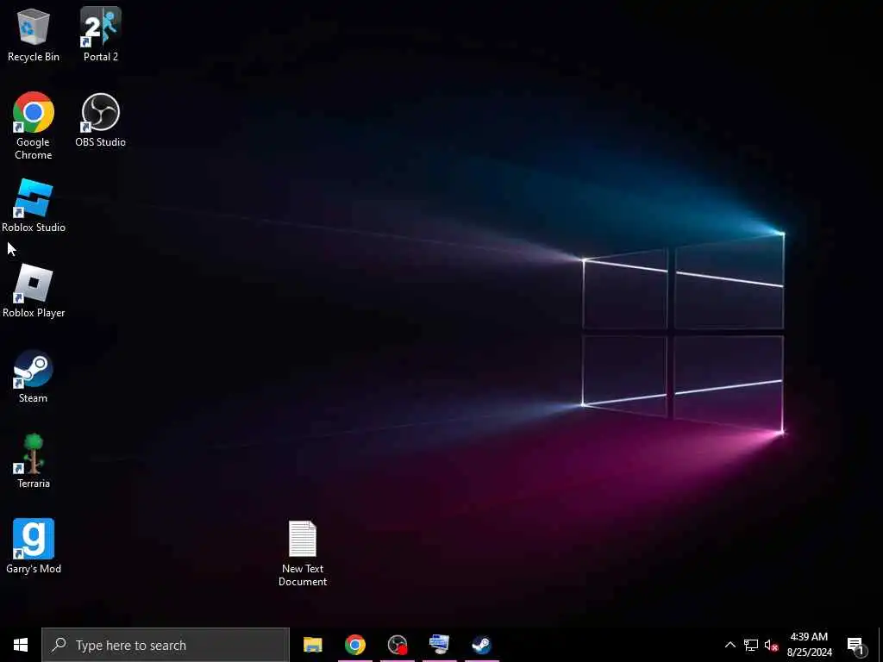Show hidden system tray icons
883x662 pixels.
[x=730, y=645]
